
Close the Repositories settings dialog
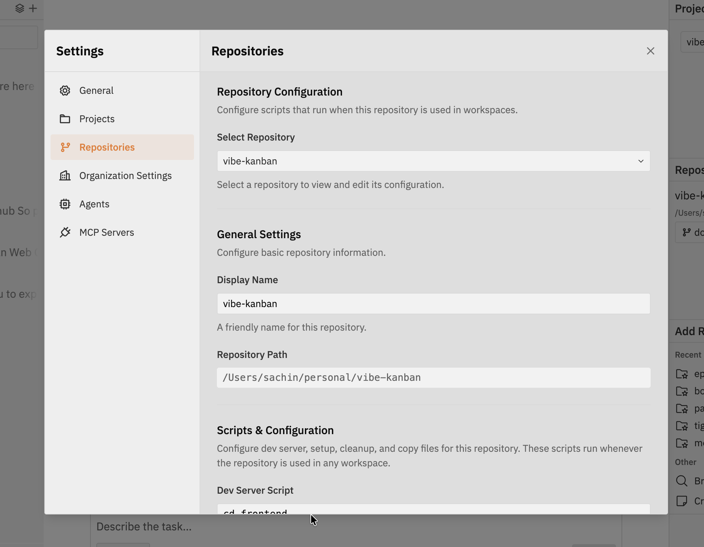click(x=651, y=51)
